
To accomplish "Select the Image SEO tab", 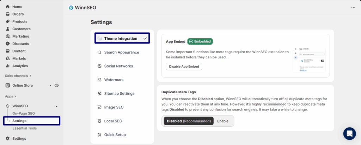I will [x=122, y=107].
